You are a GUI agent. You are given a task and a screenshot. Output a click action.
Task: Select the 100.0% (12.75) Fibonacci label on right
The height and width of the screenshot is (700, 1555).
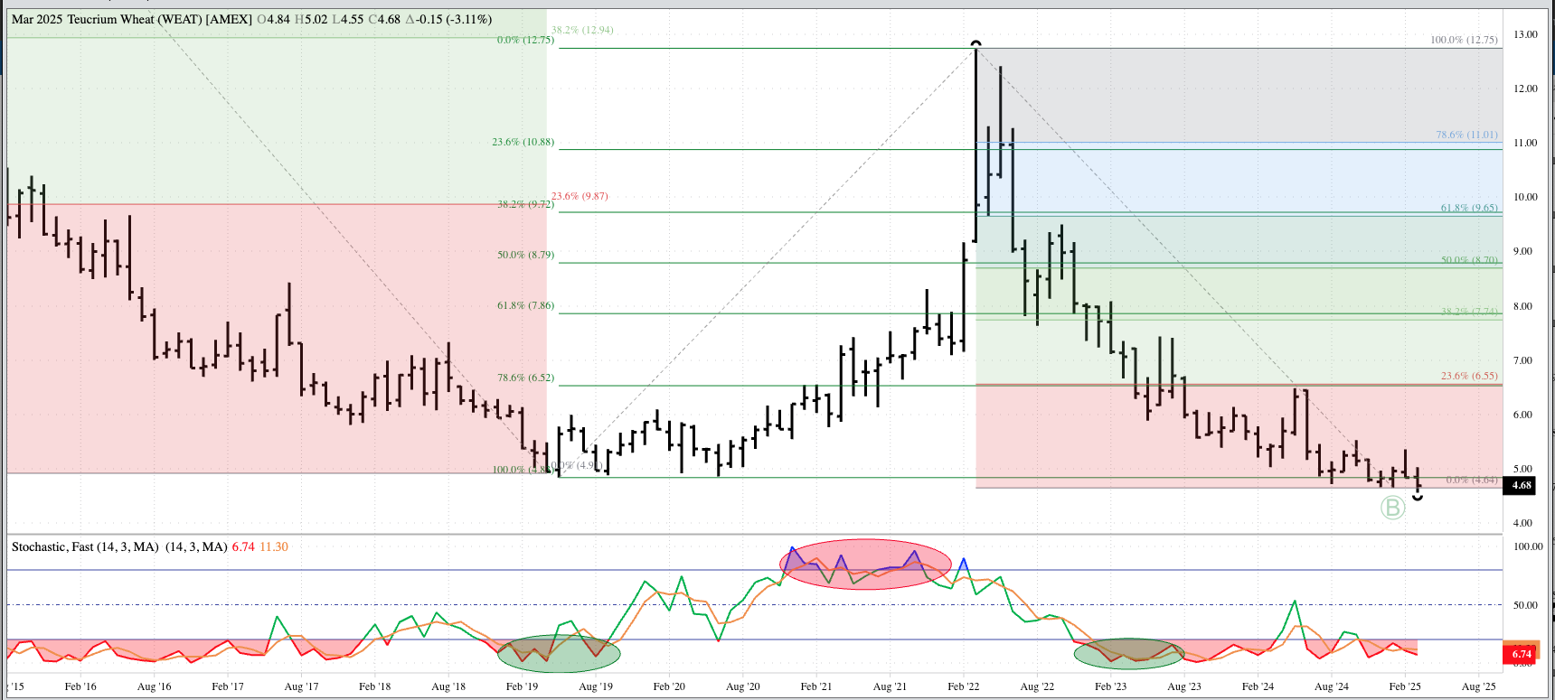click(1463, 40)
